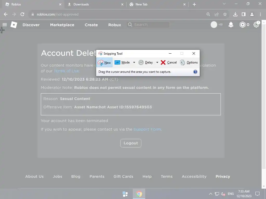Click the Robux balance icon
Image resolution: width=266 pixels, height=199 pixels.
(x=243, y=25)
